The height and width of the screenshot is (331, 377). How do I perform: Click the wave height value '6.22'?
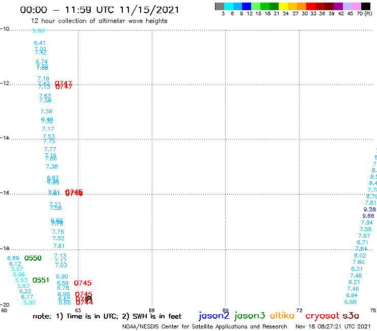pos(25,291)
